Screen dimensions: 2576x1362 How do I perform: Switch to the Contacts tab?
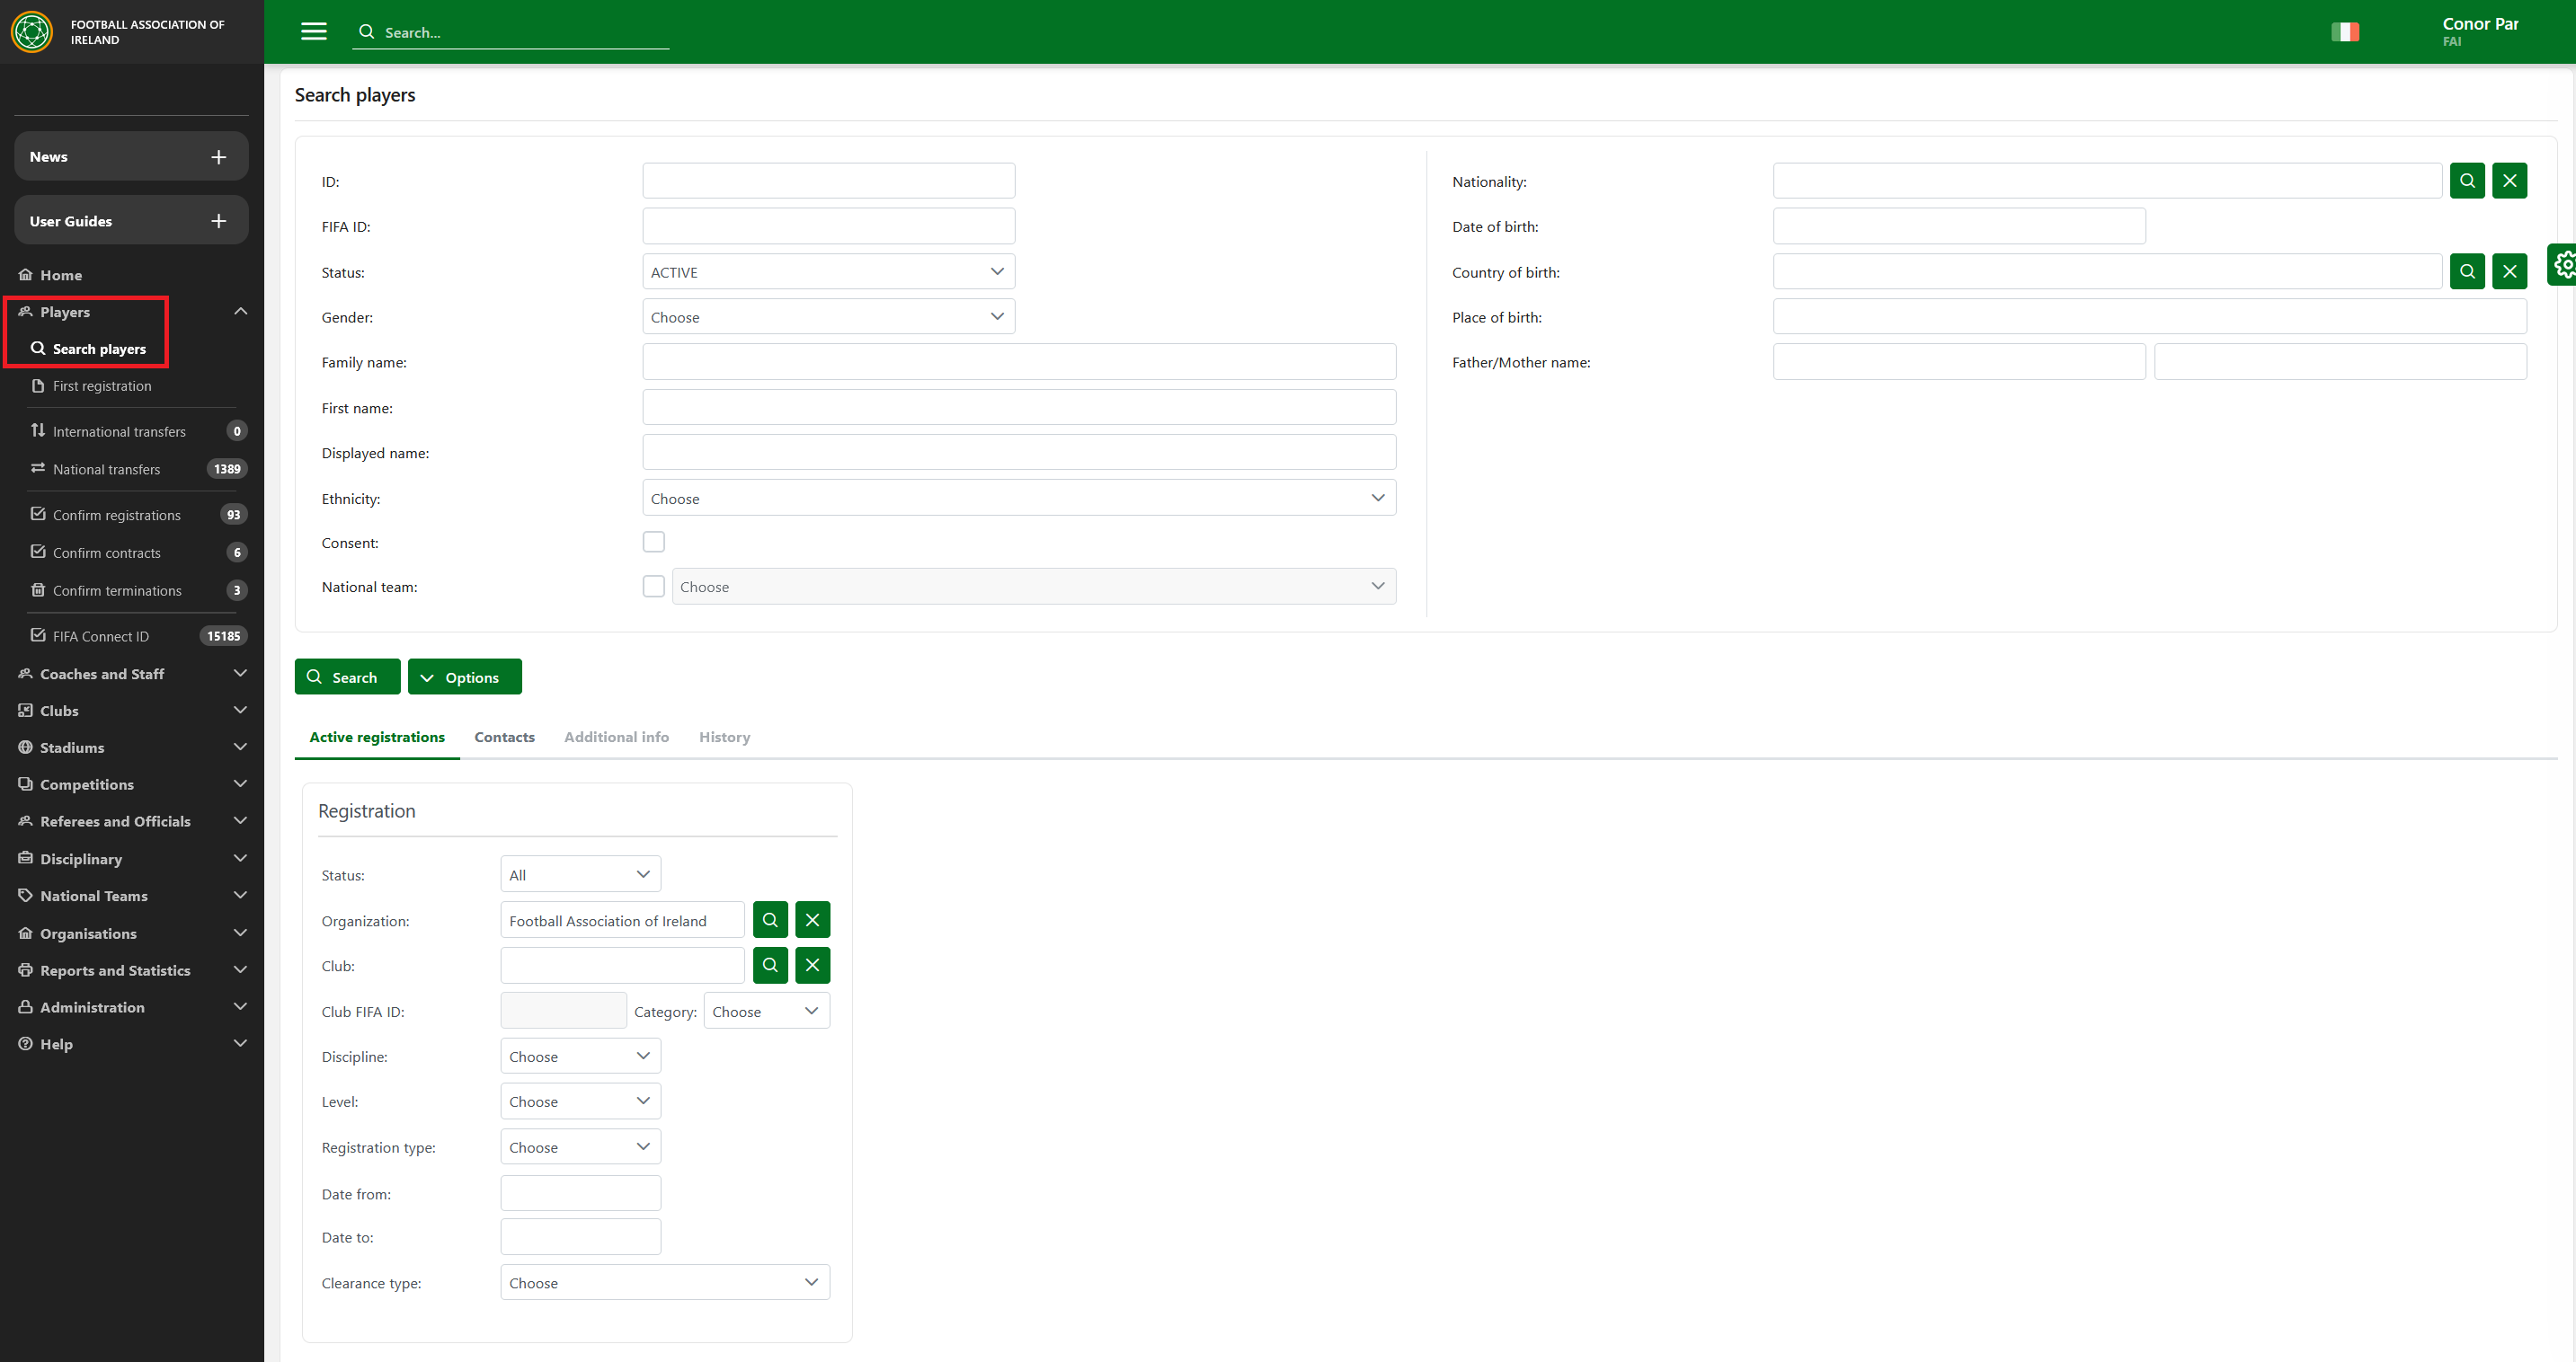[504, 737]
